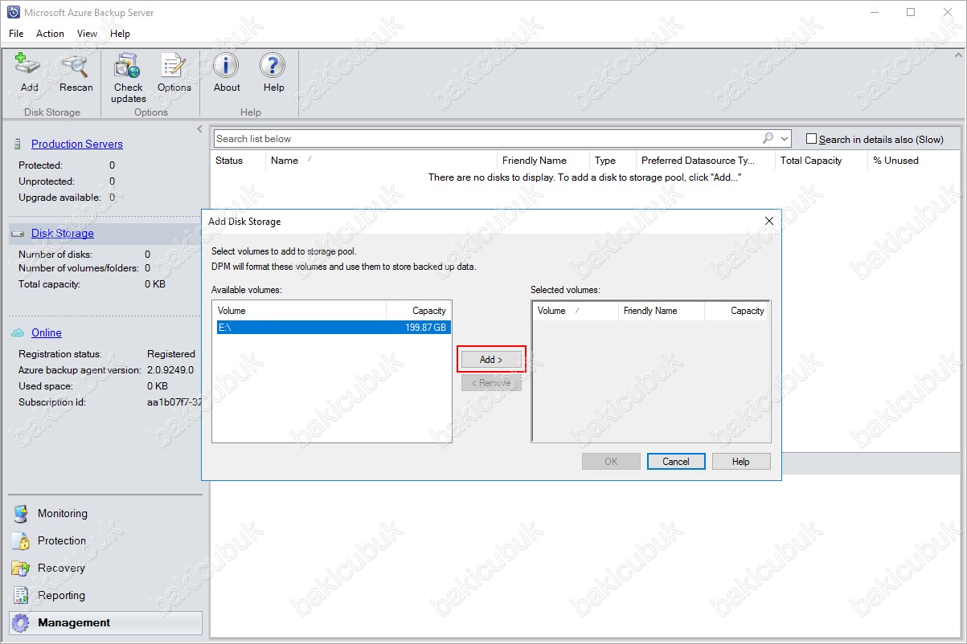Click the Search list below field
Image resolution: width=967 pixels, height=644 pixels.
487,139
